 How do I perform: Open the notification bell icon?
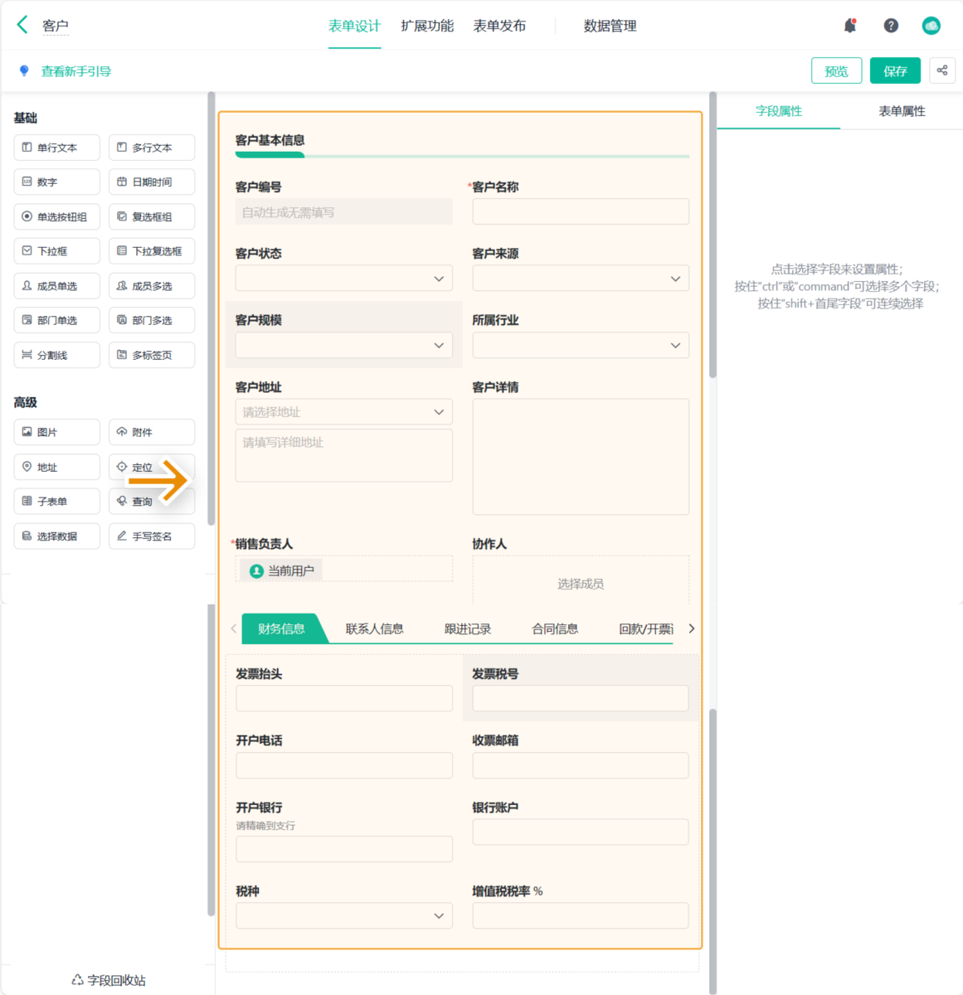click(849, 25)
